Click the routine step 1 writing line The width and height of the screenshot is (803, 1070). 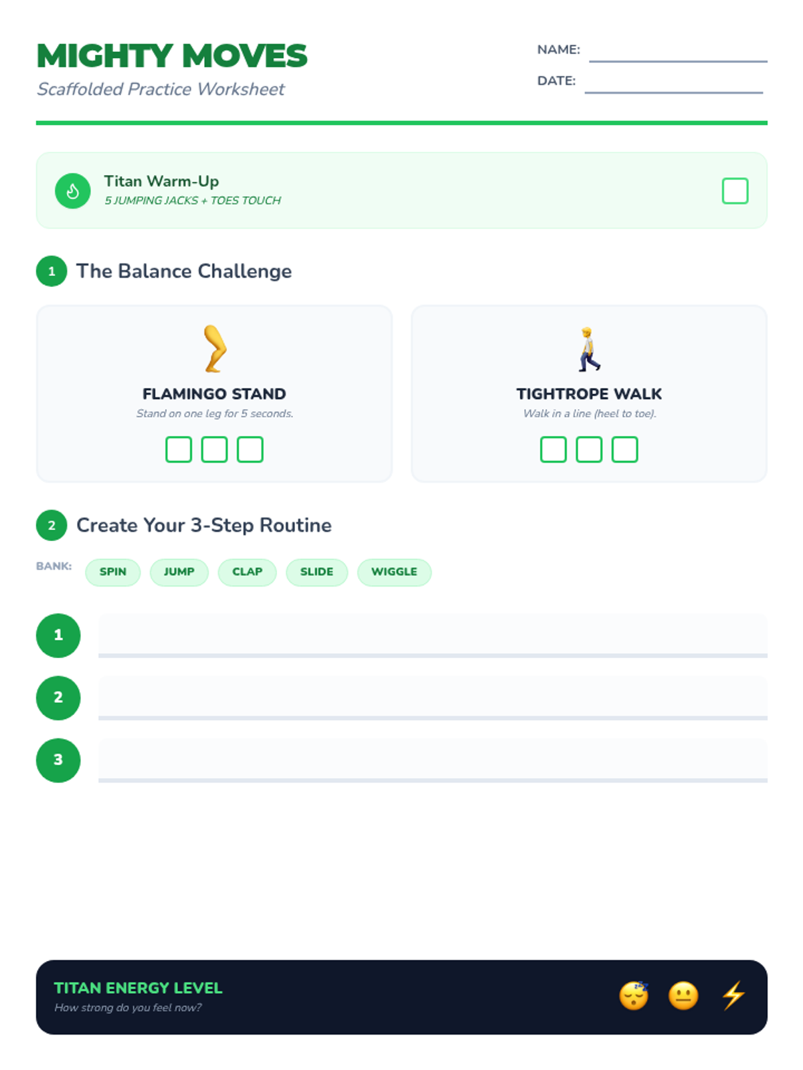pos(433,635)
